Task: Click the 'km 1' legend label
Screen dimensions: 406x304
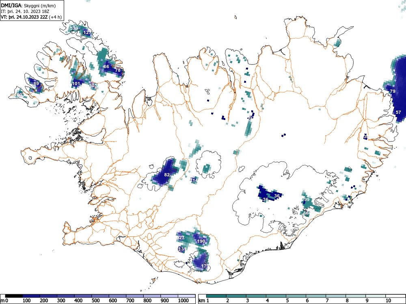Action: click(204, 301)
